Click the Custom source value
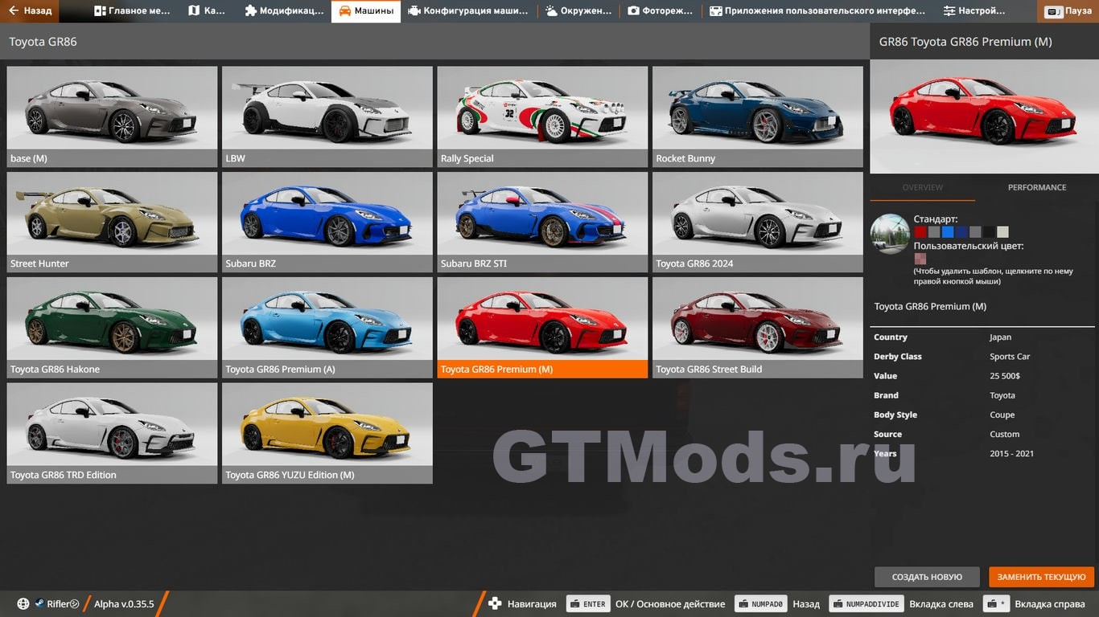 coord(1004,434)
